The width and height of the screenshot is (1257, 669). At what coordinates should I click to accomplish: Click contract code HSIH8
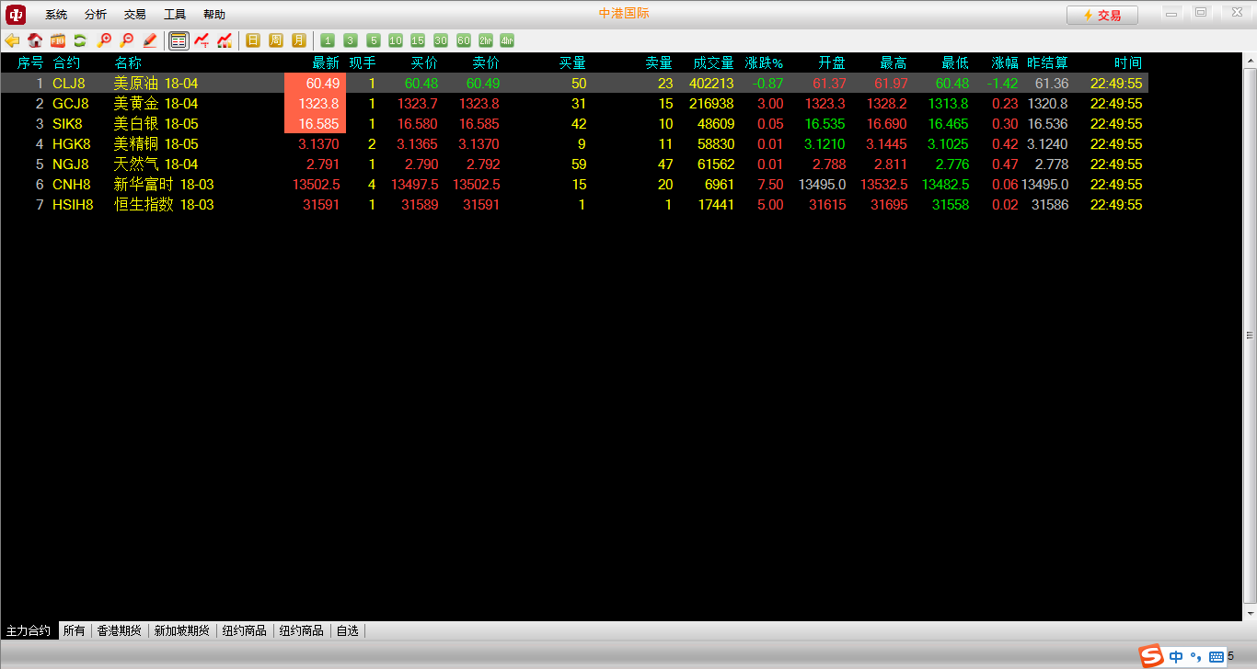[x=73, y=204]
